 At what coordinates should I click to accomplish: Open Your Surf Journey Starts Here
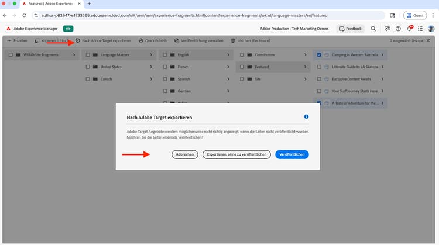355,91
